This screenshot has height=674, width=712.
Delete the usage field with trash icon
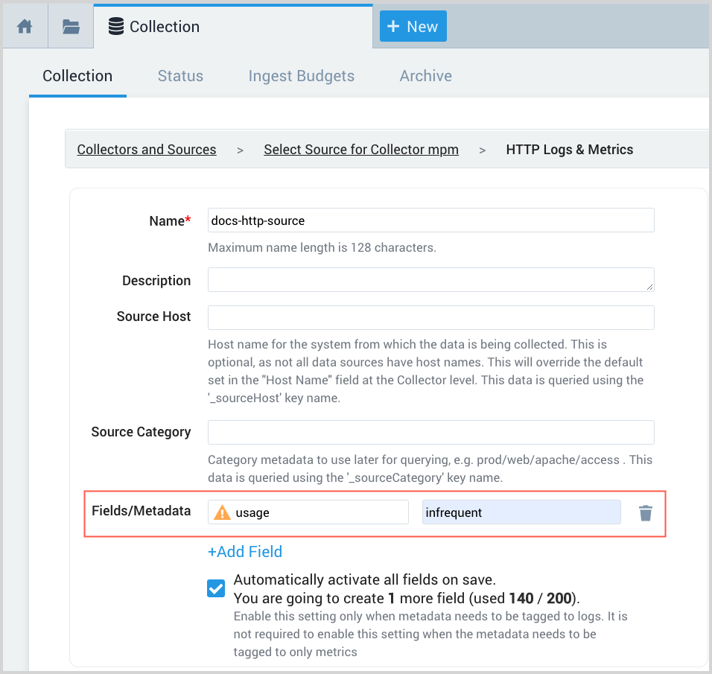[645, 512]
